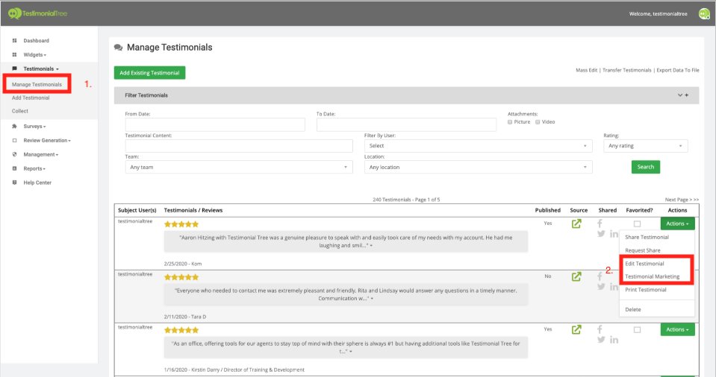Go to Next Page link

tap(682, 200)
